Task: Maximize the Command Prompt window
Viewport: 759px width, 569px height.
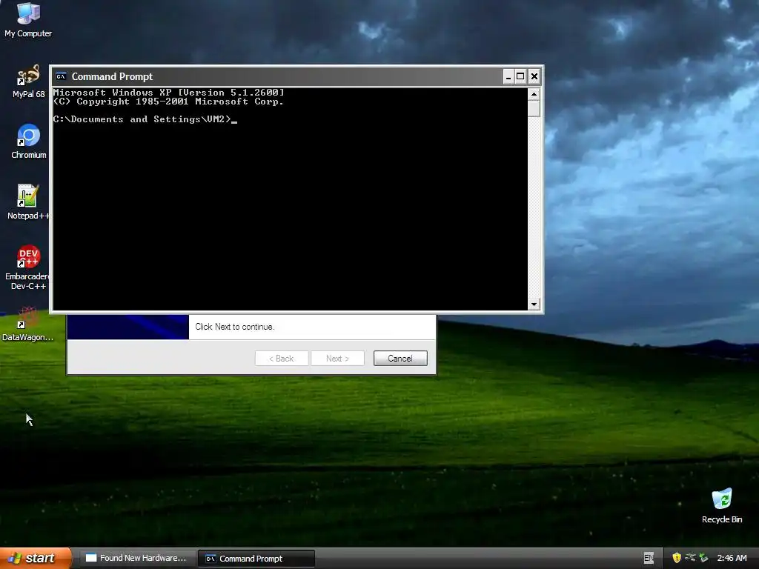Action: pyautogui.click(x=521, y=76)
